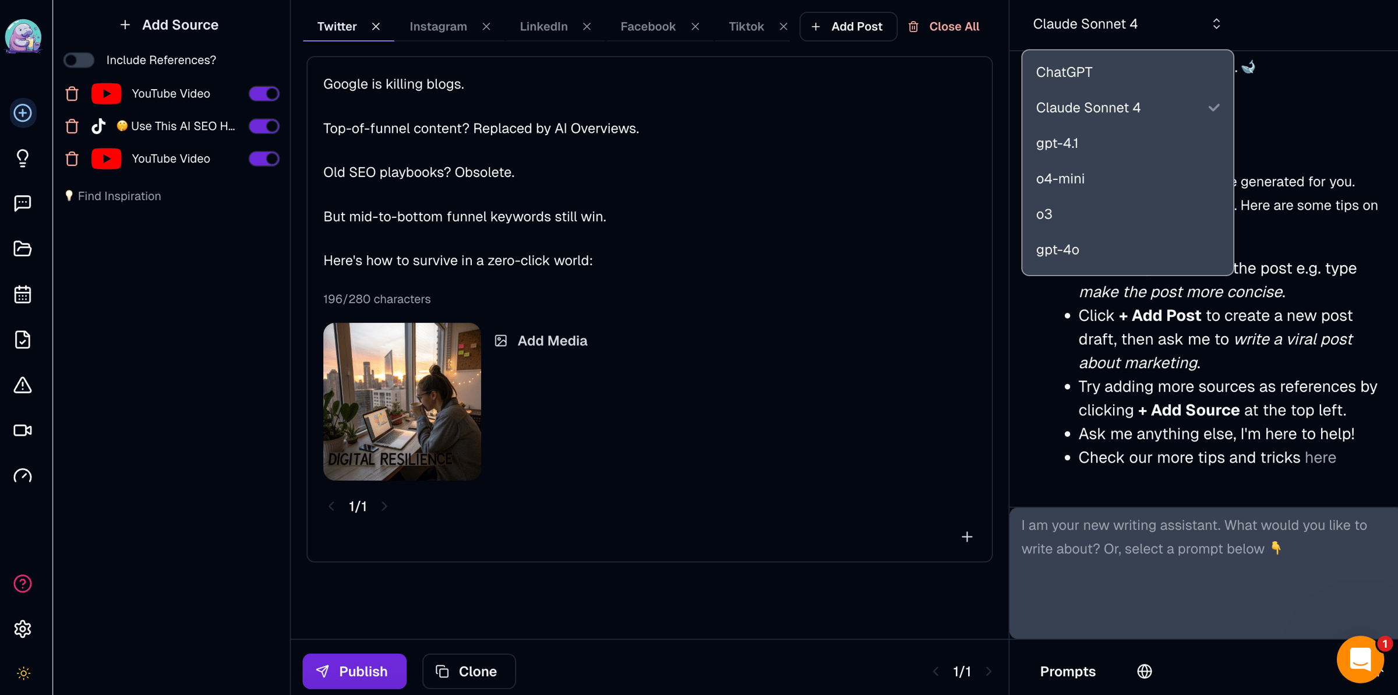Open the speedometer gauge sidebar icon

23,475
